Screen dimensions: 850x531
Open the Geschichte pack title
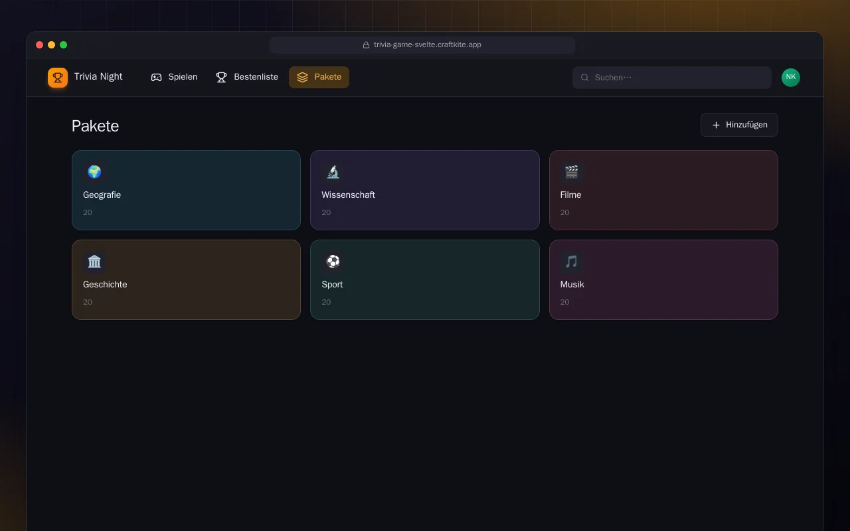point(105,284)
